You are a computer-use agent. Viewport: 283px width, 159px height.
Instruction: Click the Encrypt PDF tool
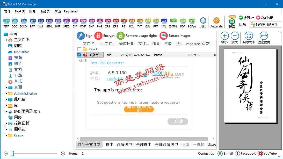pos(105,36)
